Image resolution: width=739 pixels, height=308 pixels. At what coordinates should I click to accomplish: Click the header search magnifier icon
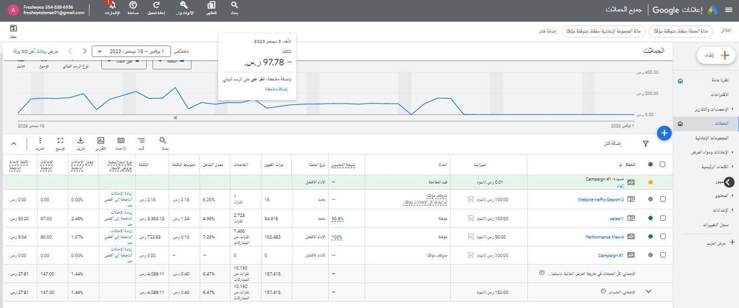pyautogui.click(x=234, y=6)
